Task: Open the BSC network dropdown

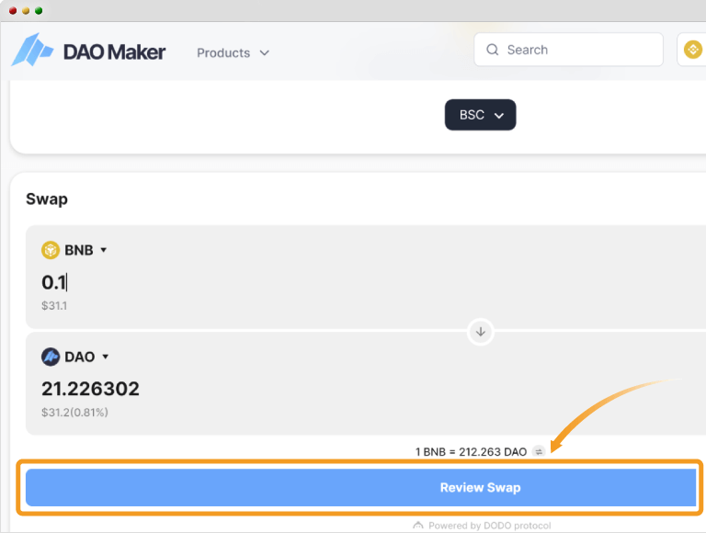Action: [x=481, y=115]
